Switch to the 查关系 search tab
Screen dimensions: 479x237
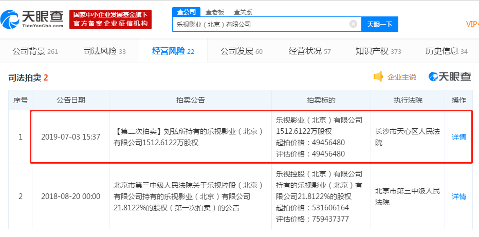(x=243, y=12)
